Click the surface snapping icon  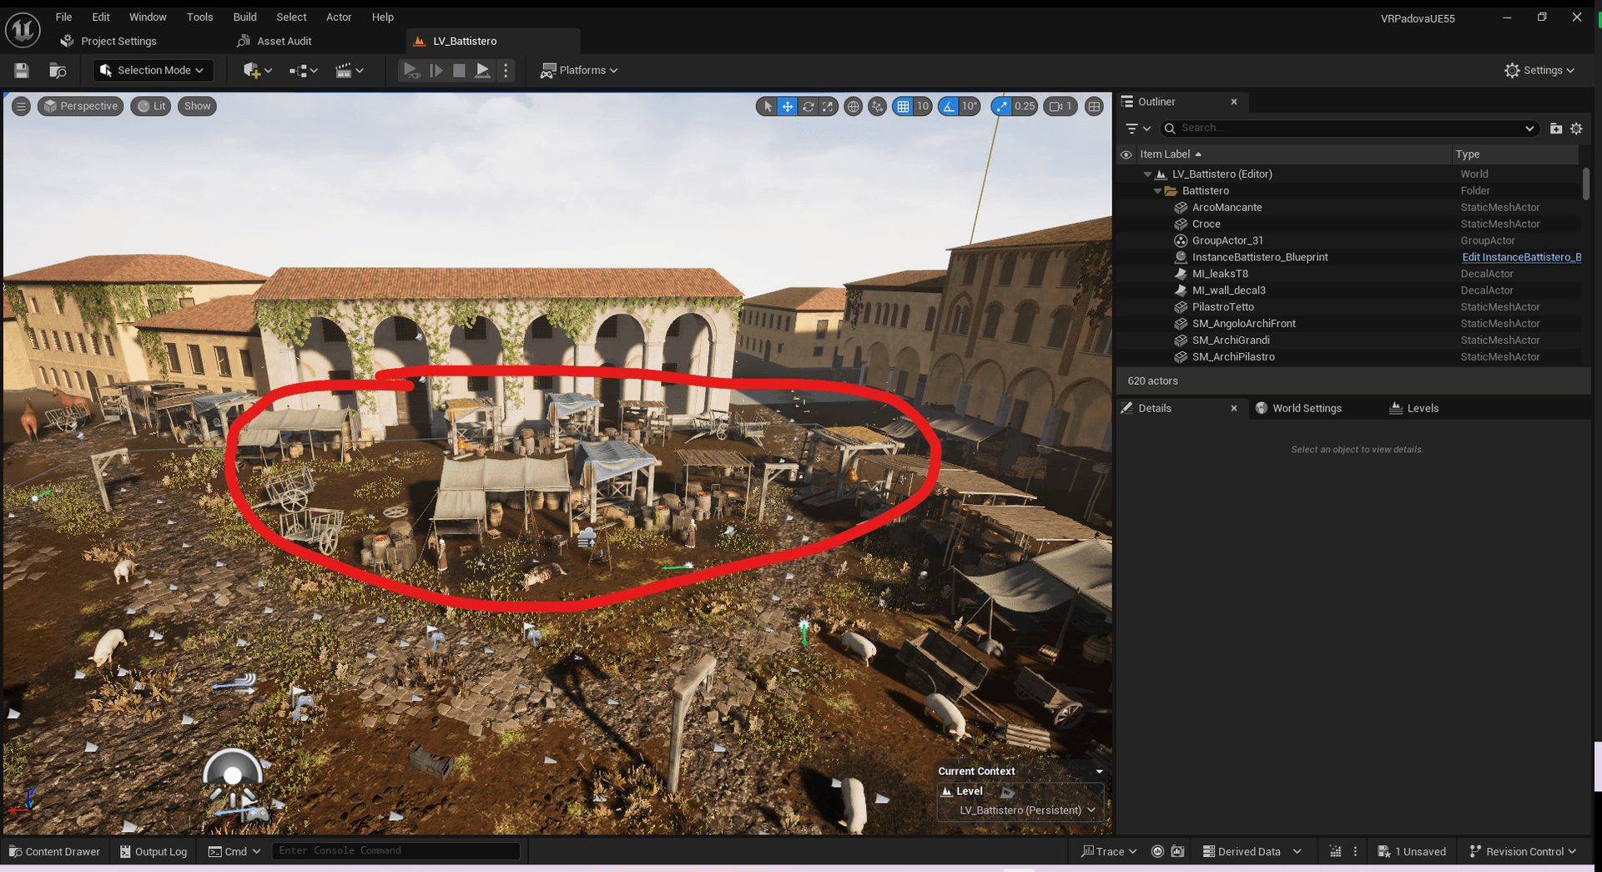[877, 107]
